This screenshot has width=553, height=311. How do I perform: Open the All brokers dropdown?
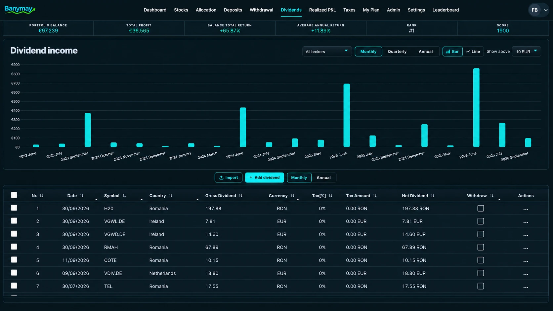tap(327, 52)
